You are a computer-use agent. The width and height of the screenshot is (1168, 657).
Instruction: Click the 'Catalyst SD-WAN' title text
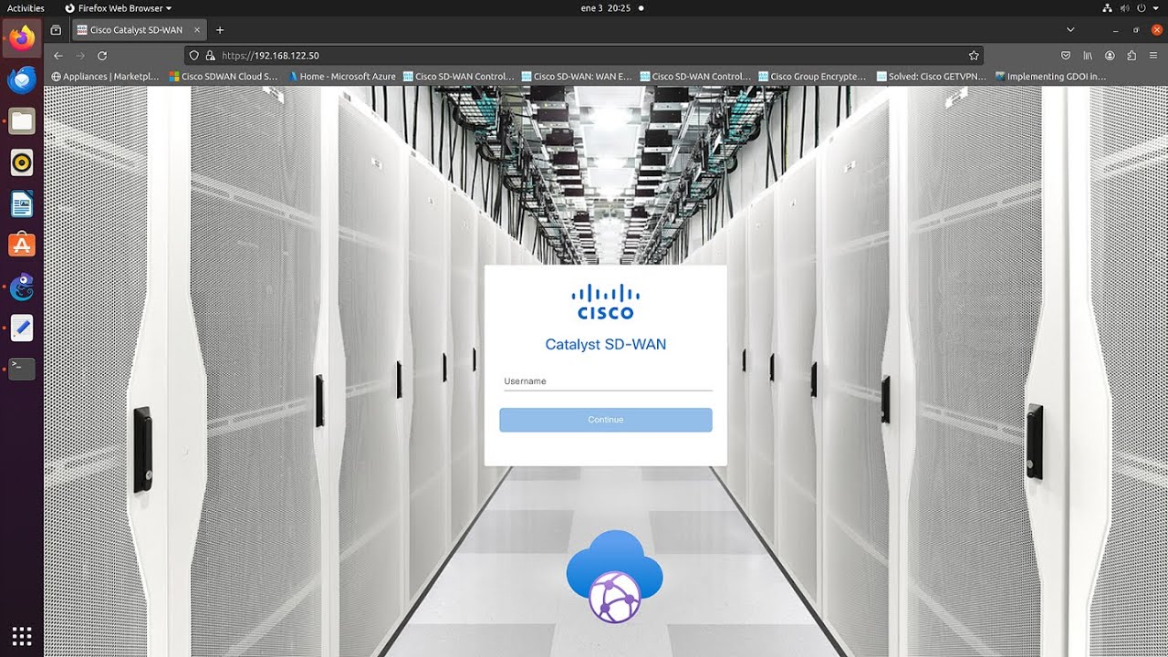pyautogui.click(x=606, y=345)
